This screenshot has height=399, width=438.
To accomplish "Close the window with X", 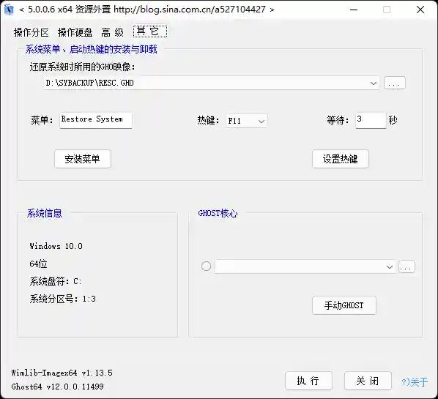I will (x=420, y=10).
